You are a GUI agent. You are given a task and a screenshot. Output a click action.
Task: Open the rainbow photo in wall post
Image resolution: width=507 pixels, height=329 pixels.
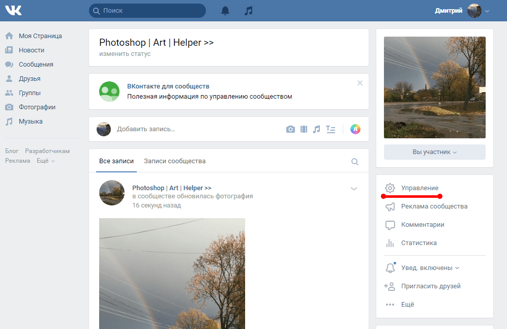click(172, 274)
